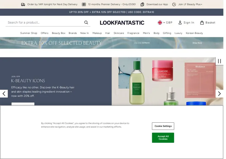Open the Beauty Box menu

[58, 33]
